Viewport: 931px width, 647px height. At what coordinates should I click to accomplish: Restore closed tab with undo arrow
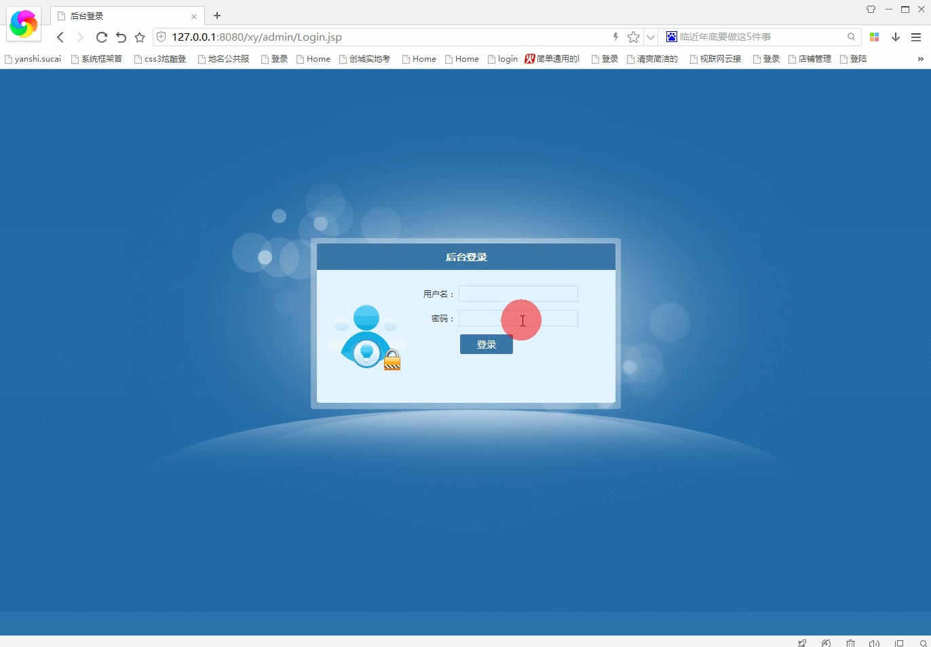[121, 37]
